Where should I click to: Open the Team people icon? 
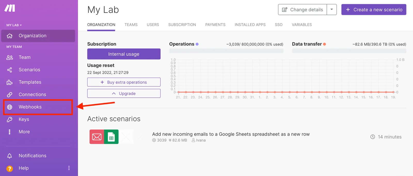[x=10, y=58]
